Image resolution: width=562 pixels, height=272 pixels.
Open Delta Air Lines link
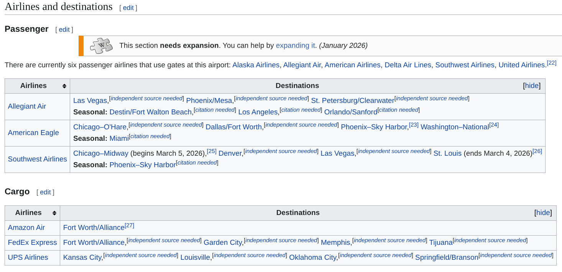pyautogui.click(x=408, y=65)
